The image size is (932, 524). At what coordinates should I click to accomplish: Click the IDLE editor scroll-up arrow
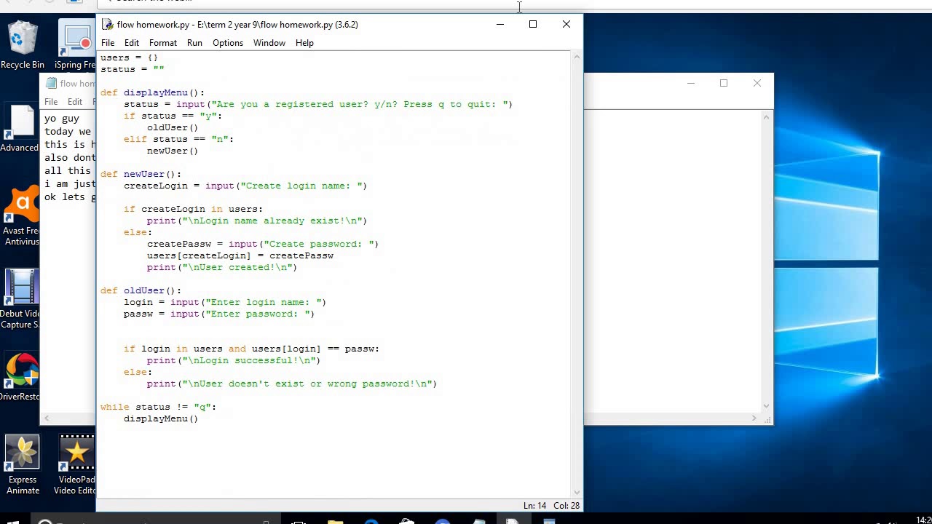[x=577, y=57]
